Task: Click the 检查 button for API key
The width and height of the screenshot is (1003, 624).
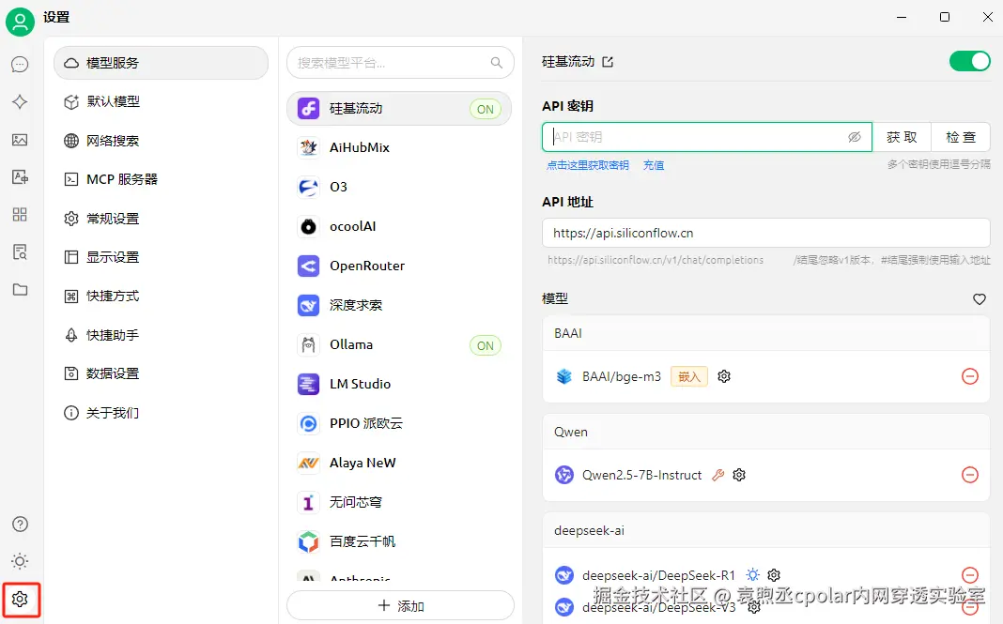Action: [961, 137]
